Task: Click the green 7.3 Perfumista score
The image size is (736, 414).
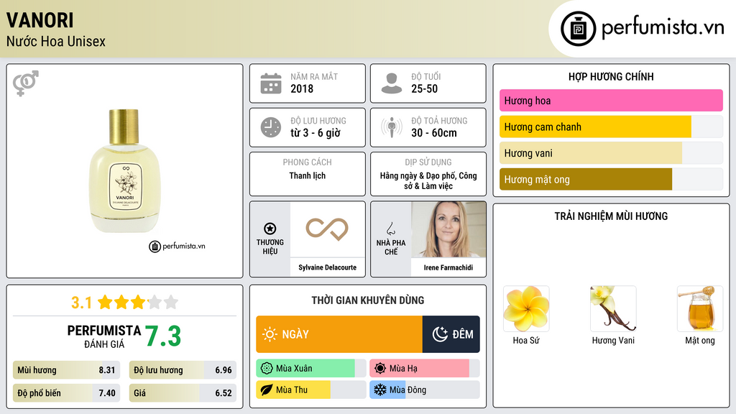Action: pyautogui.click(x=162, y=336)
